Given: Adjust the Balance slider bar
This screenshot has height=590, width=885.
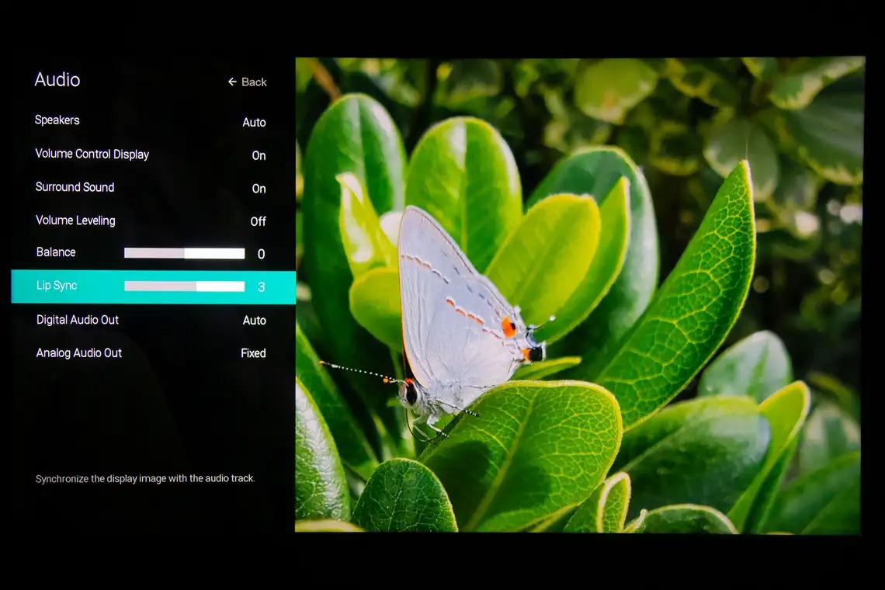Looking at the screenshot, I should (x=185, y=254).
